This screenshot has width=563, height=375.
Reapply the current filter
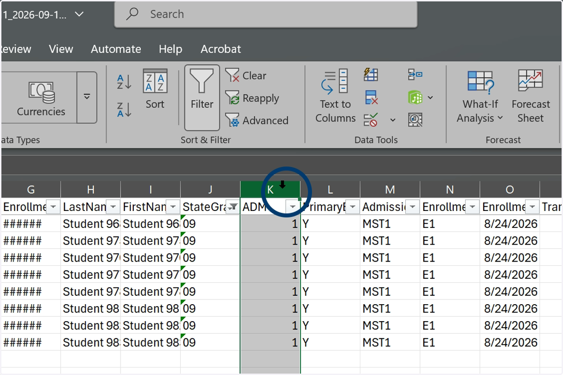252,98
